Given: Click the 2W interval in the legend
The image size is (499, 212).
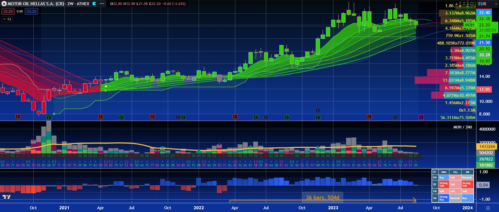Looking at the screenshot, I should coord(71,4).
